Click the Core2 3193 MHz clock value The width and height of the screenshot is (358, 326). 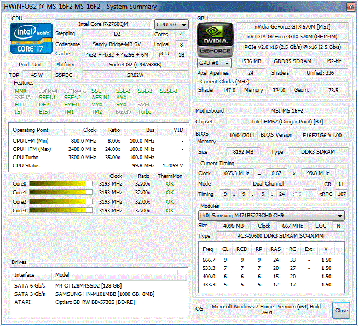point(111,201)
